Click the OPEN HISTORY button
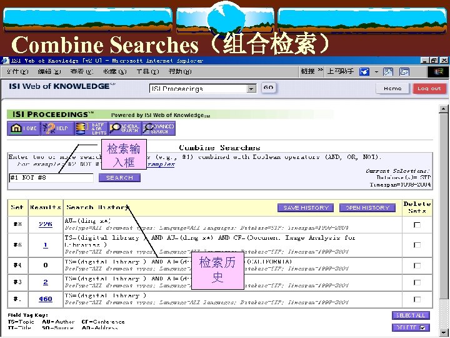Image resolution: width=450 pixels, height=338 pixels. [x=367, y=208]
